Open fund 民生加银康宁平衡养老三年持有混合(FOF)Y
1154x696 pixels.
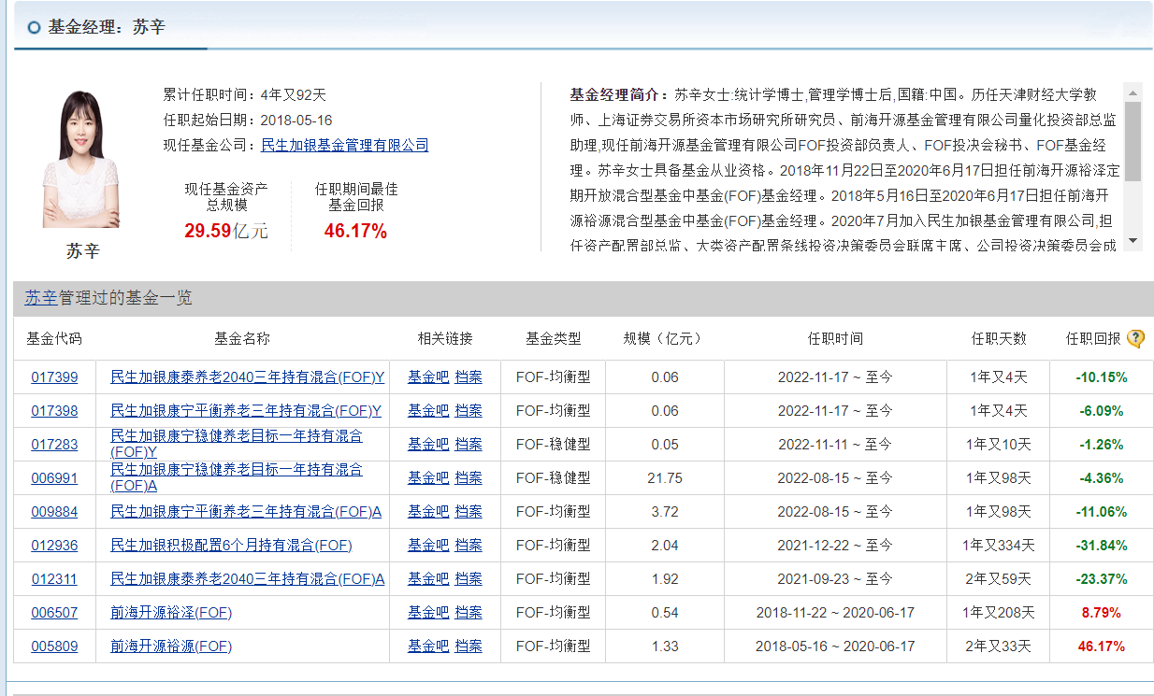246,411
